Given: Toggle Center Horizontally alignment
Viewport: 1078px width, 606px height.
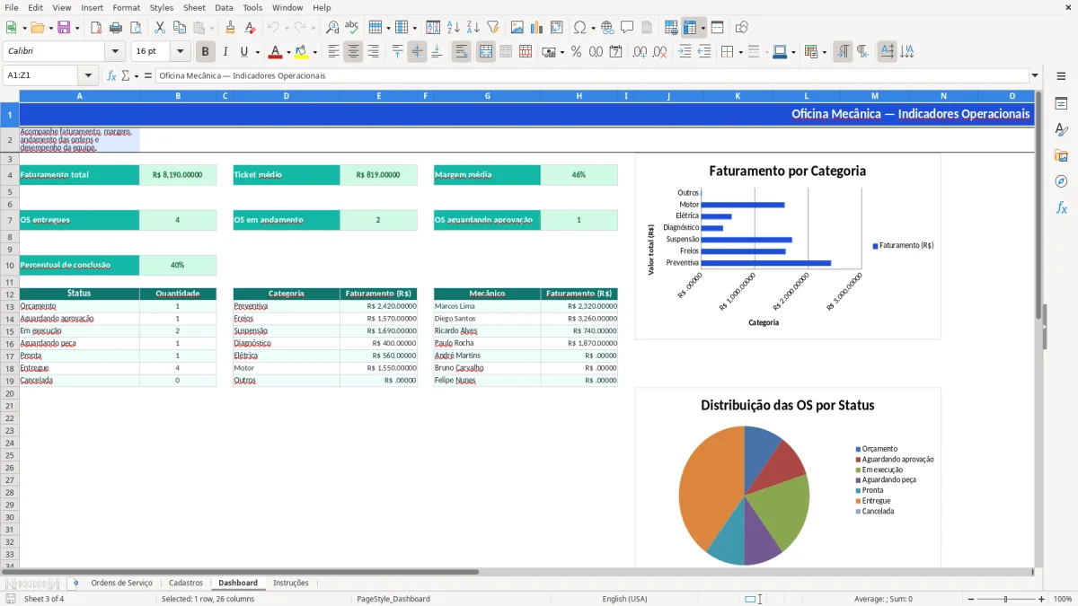Looking at the screenshot, I should point(353,52).
